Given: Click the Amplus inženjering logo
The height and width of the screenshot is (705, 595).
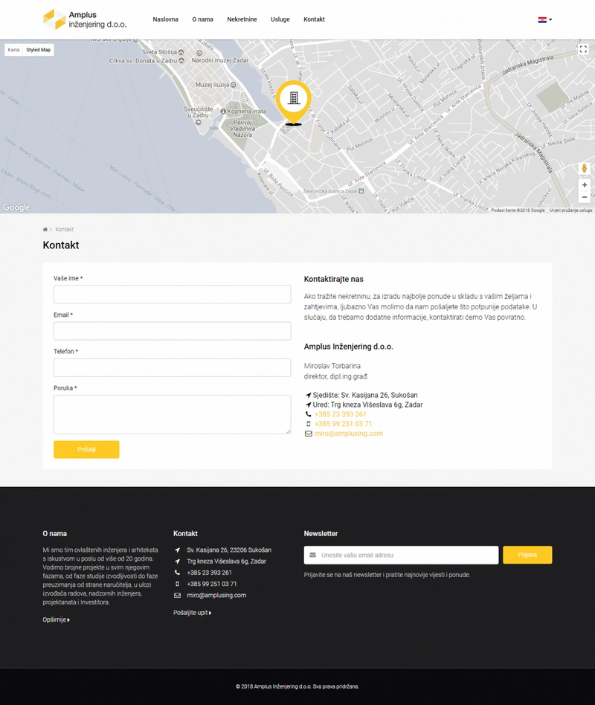Looking at the screenshot, I should [85, 19].
